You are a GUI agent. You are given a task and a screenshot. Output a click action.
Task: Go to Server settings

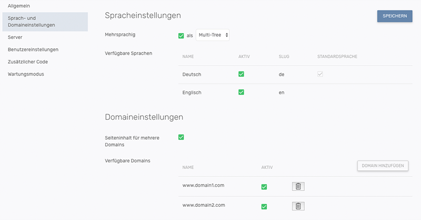pyautogui.click(x=15, y=37)
